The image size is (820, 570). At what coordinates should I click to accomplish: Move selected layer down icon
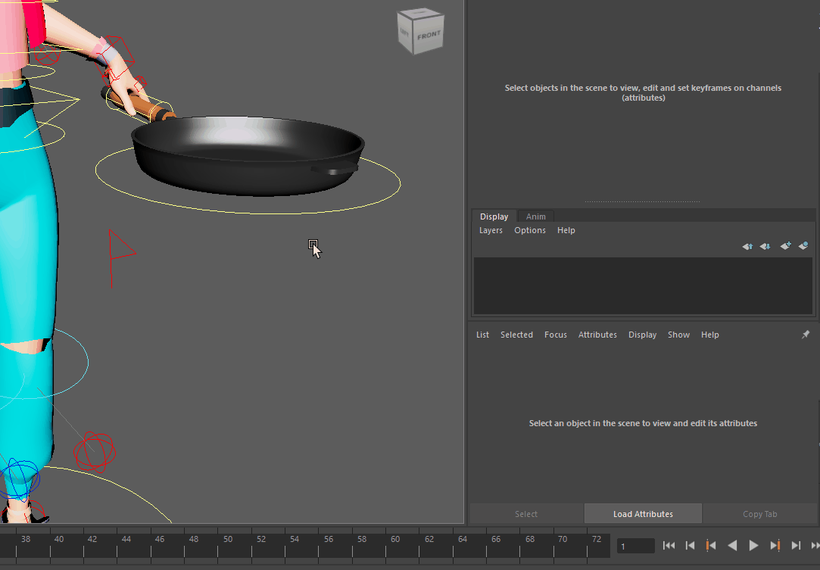tap(765, 246)
